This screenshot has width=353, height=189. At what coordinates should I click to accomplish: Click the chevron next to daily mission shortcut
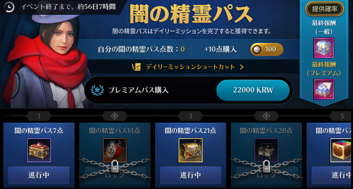[x=242, y=67]
